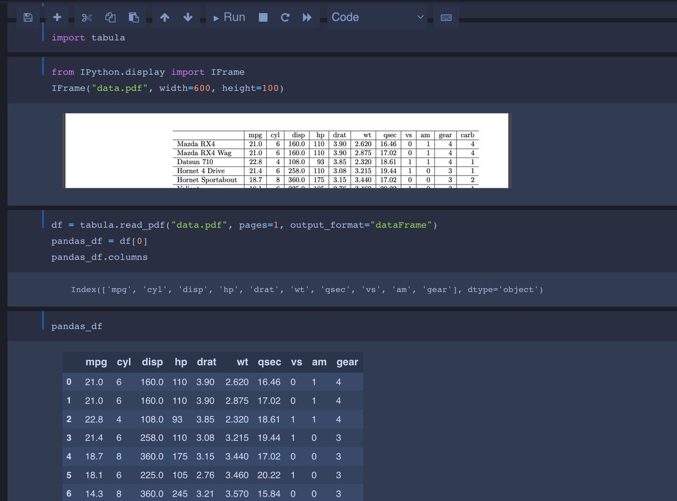Viewport: 677px width, 501px height.
Task: Click disp value 258.0 in the dataframe
Action: (152, 438)
